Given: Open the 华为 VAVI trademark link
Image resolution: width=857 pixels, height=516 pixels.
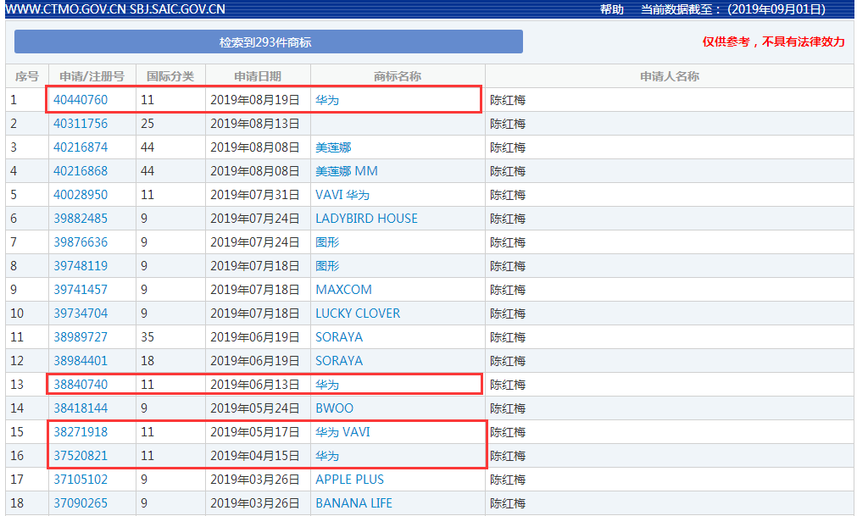Looking at the screenshot, I should [x=342, y=432].
